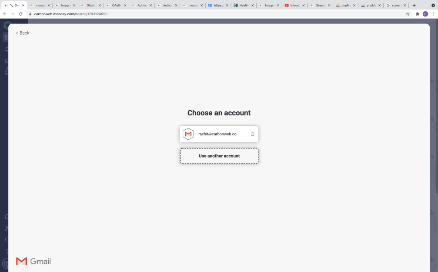
Task: View site info via the lock icon
Action: 30,14
